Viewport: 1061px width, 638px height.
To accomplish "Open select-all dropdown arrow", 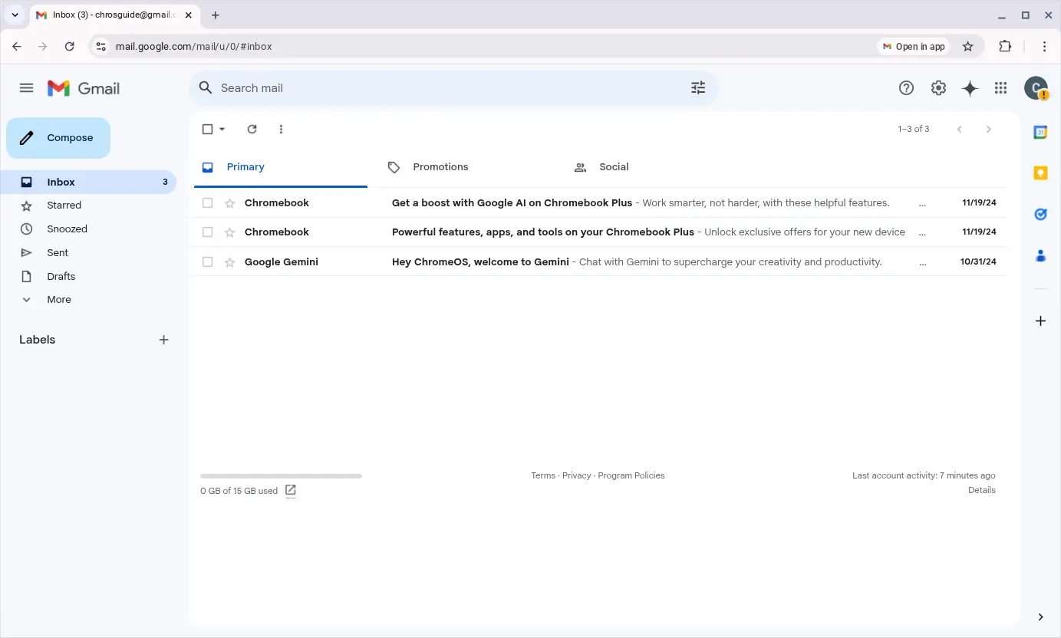I will tap(222, 129).
